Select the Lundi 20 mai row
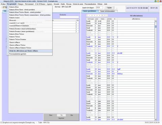This screenshot has height=125, width=162. [x=120, y=69]
